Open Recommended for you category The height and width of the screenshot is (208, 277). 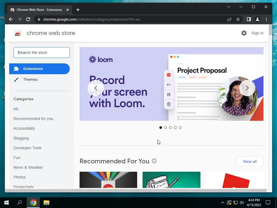33,119
